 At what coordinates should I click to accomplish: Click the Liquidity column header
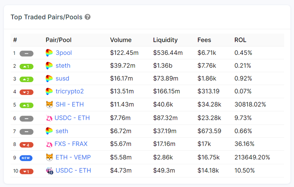pyautogui.click(x=165, y=40)
